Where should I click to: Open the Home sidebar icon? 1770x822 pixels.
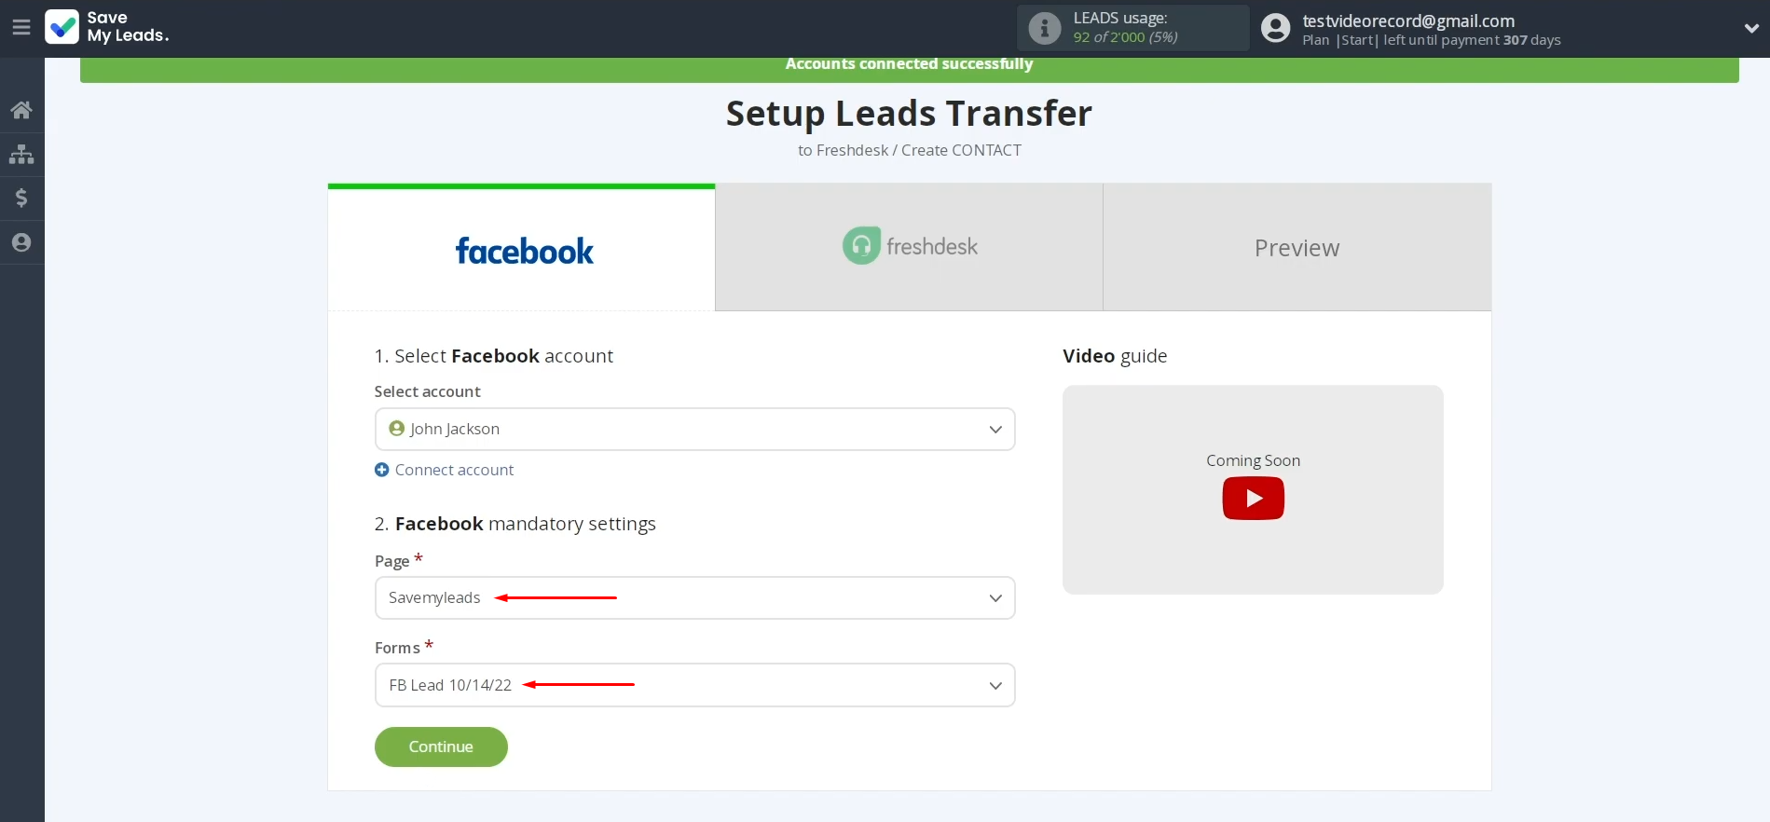(x=21, y=110)
